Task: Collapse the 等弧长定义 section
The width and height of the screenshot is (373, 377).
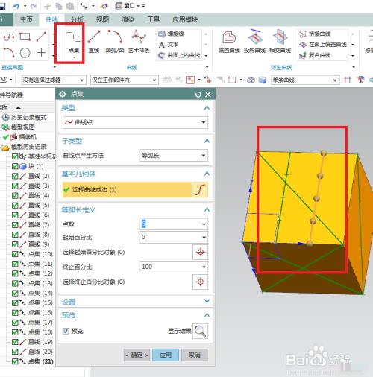Action: [x=207, y=210]
